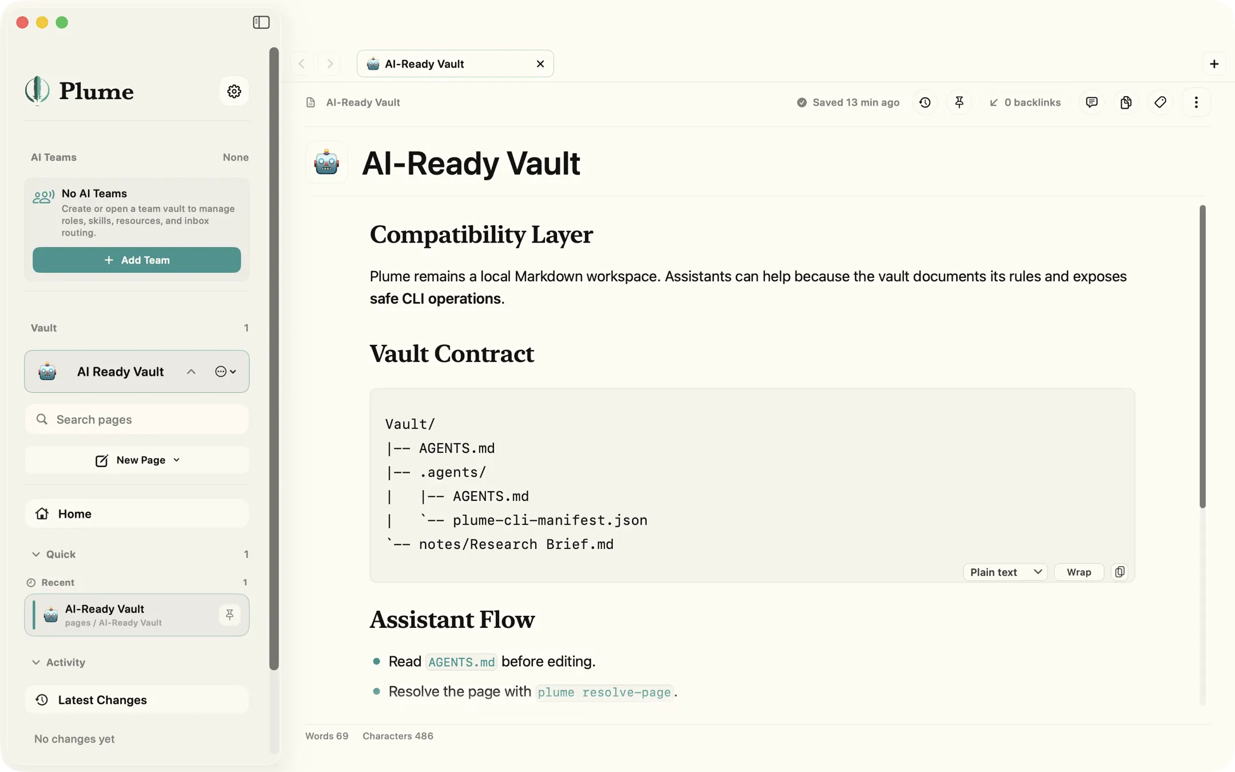Image resolution: width=1235 pixels, height=772 pixels.
Task: Click the Recent section label
Action: coord(58,582)
